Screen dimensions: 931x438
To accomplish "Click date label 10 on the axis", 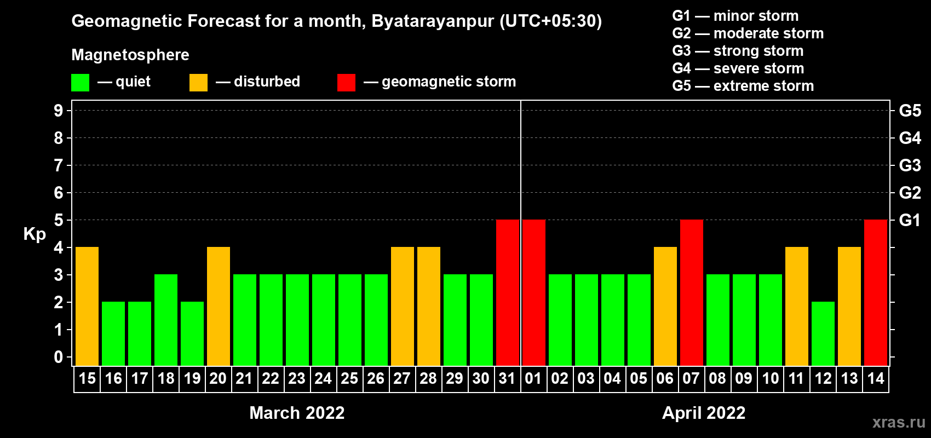I will [771, 378].
